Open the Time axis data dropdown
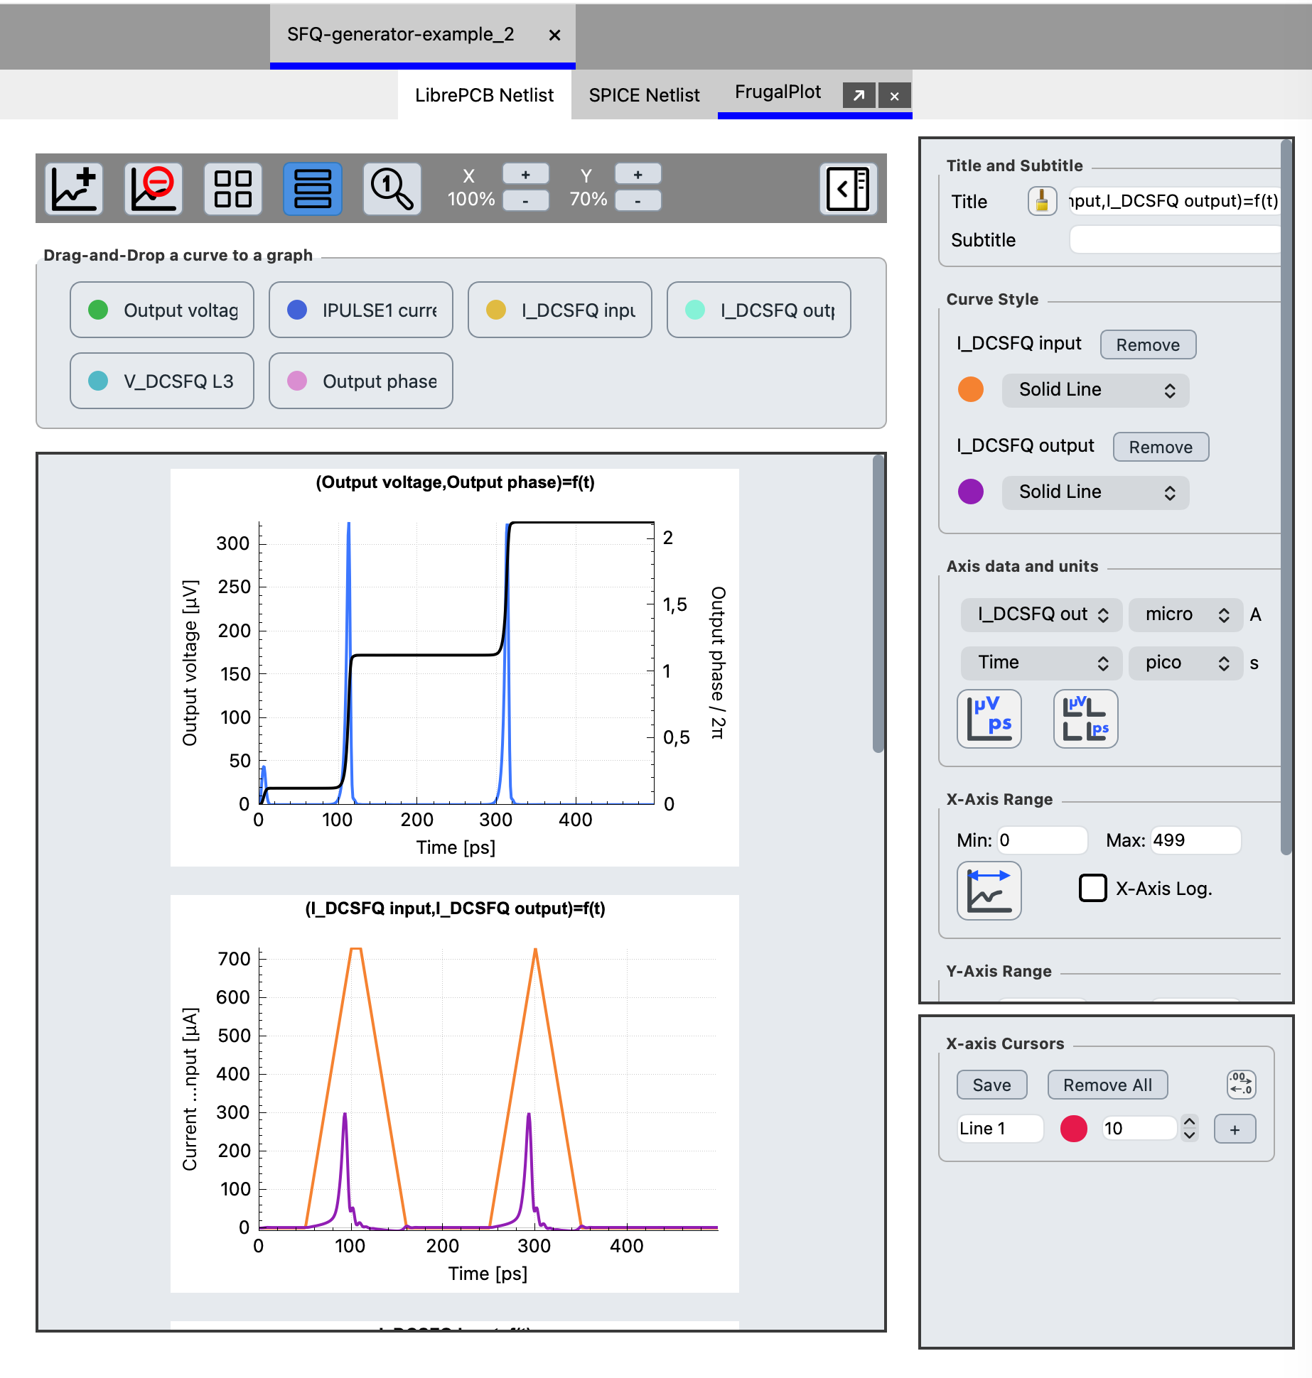This screenshot has width=1312, height=1378. click(1042, 663)
